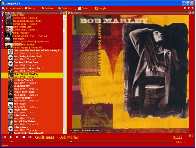Click the Talkin' Blues album cover thumbnail
This screenshot has width=196, height=148.
click(x=11, y=117)
